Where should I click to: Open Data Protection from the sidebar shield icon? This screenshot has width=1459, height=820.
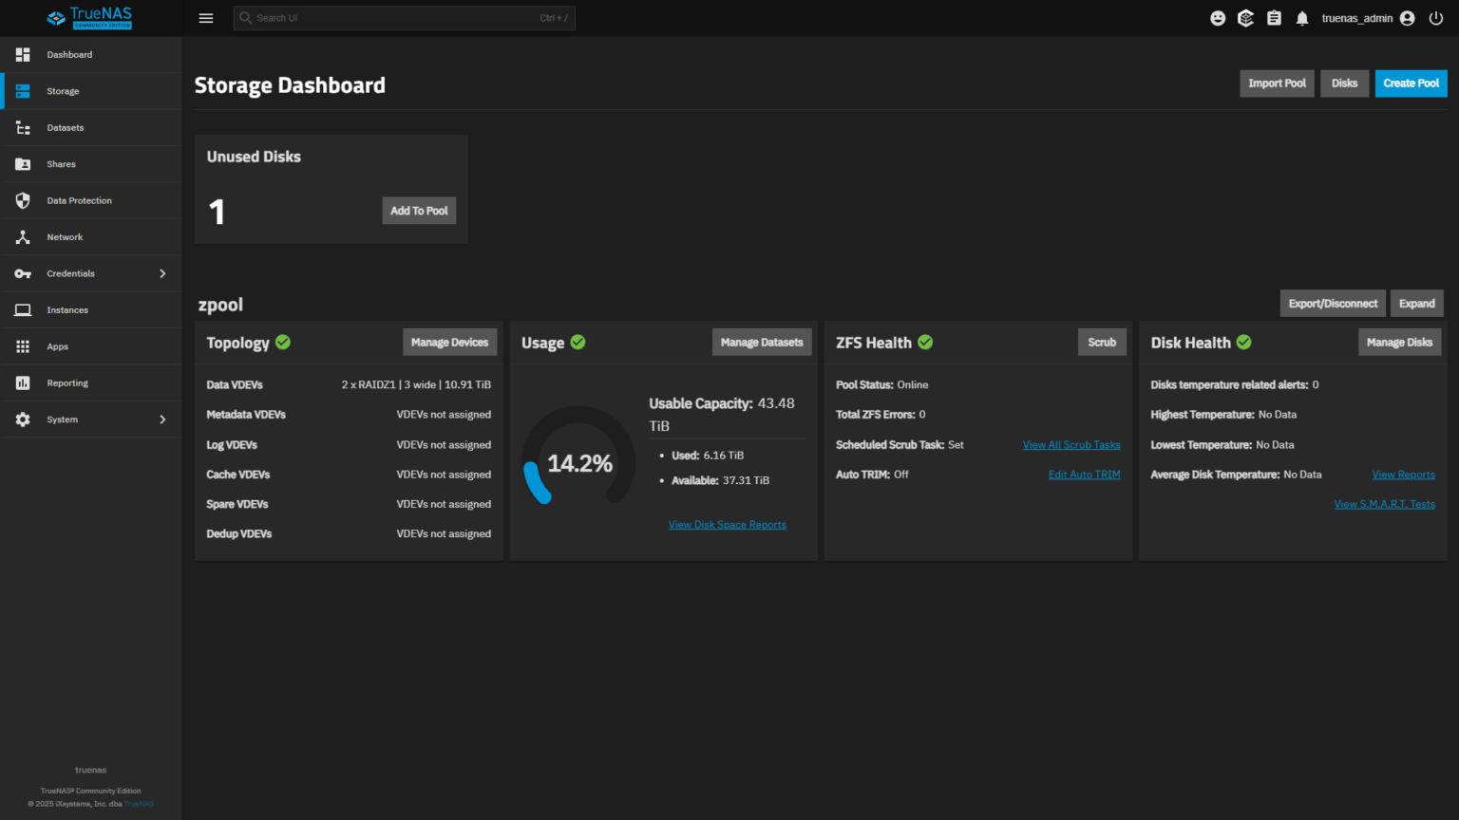22,200
